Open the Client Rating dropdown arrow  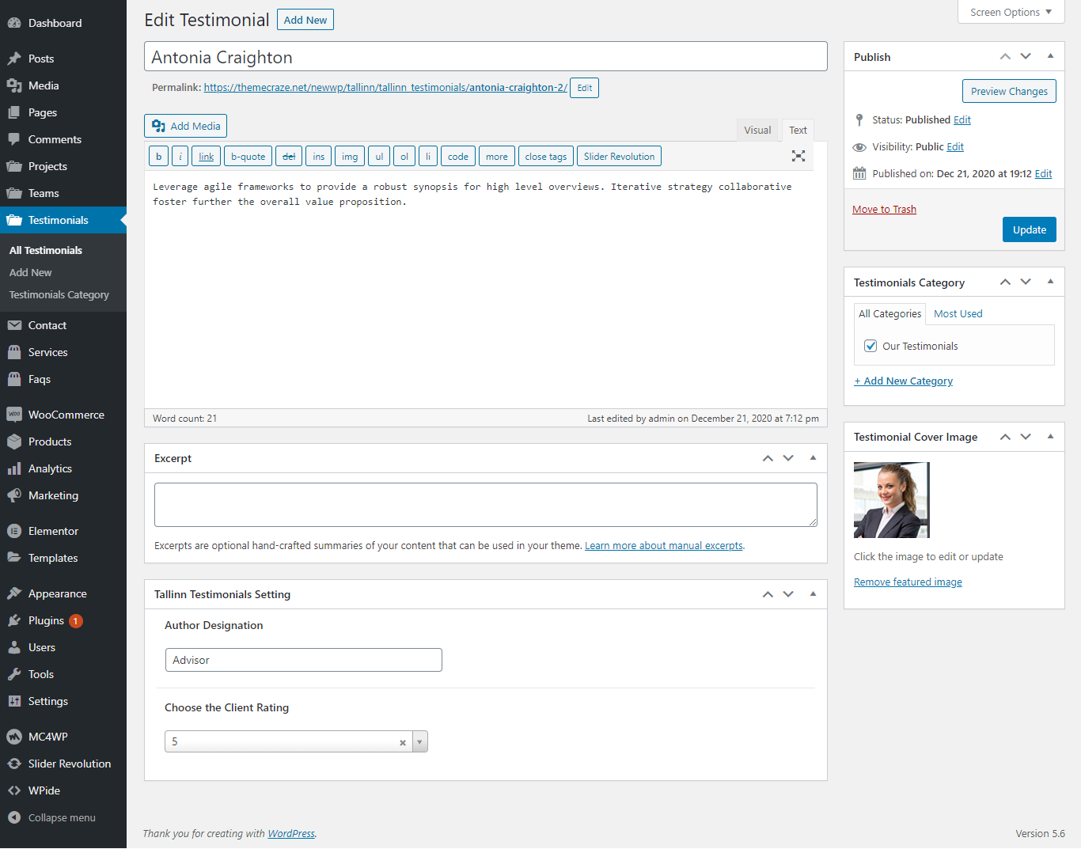419,742
